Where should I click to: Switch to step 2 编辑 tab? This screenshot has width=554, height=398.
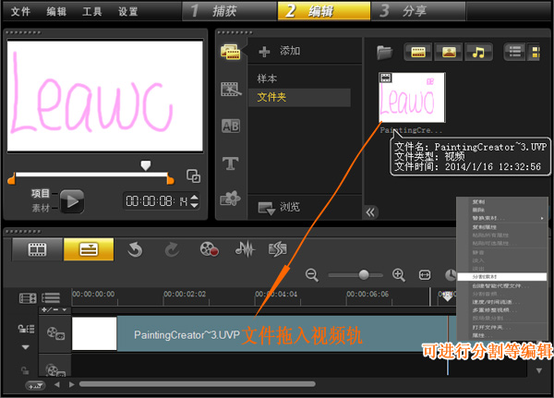[x=324, y=11]
